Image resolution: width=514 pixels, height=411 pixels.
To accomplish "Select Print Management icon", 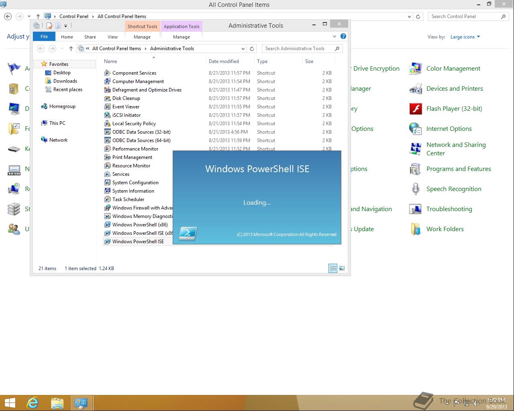I will coord(107,157).
